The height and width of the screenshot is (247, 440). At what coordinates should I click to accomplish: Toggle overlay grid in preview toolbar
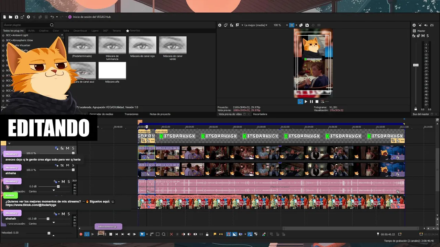[291, 25]
